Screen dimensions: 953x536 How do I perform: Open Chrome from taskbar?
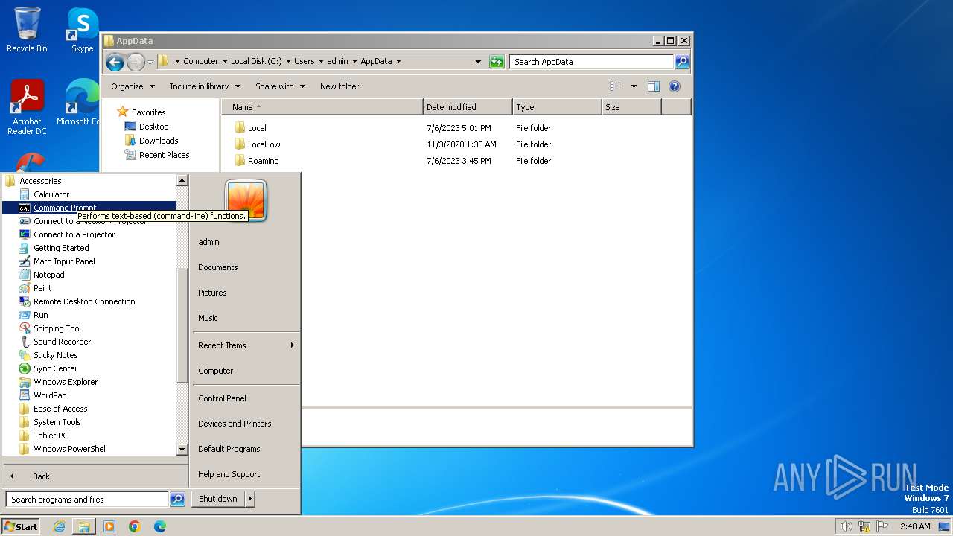pyautogui.click(x=135, y=526)
